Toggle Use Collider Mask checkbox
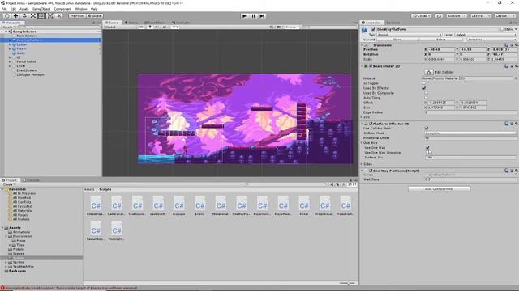 pos(427,128)
